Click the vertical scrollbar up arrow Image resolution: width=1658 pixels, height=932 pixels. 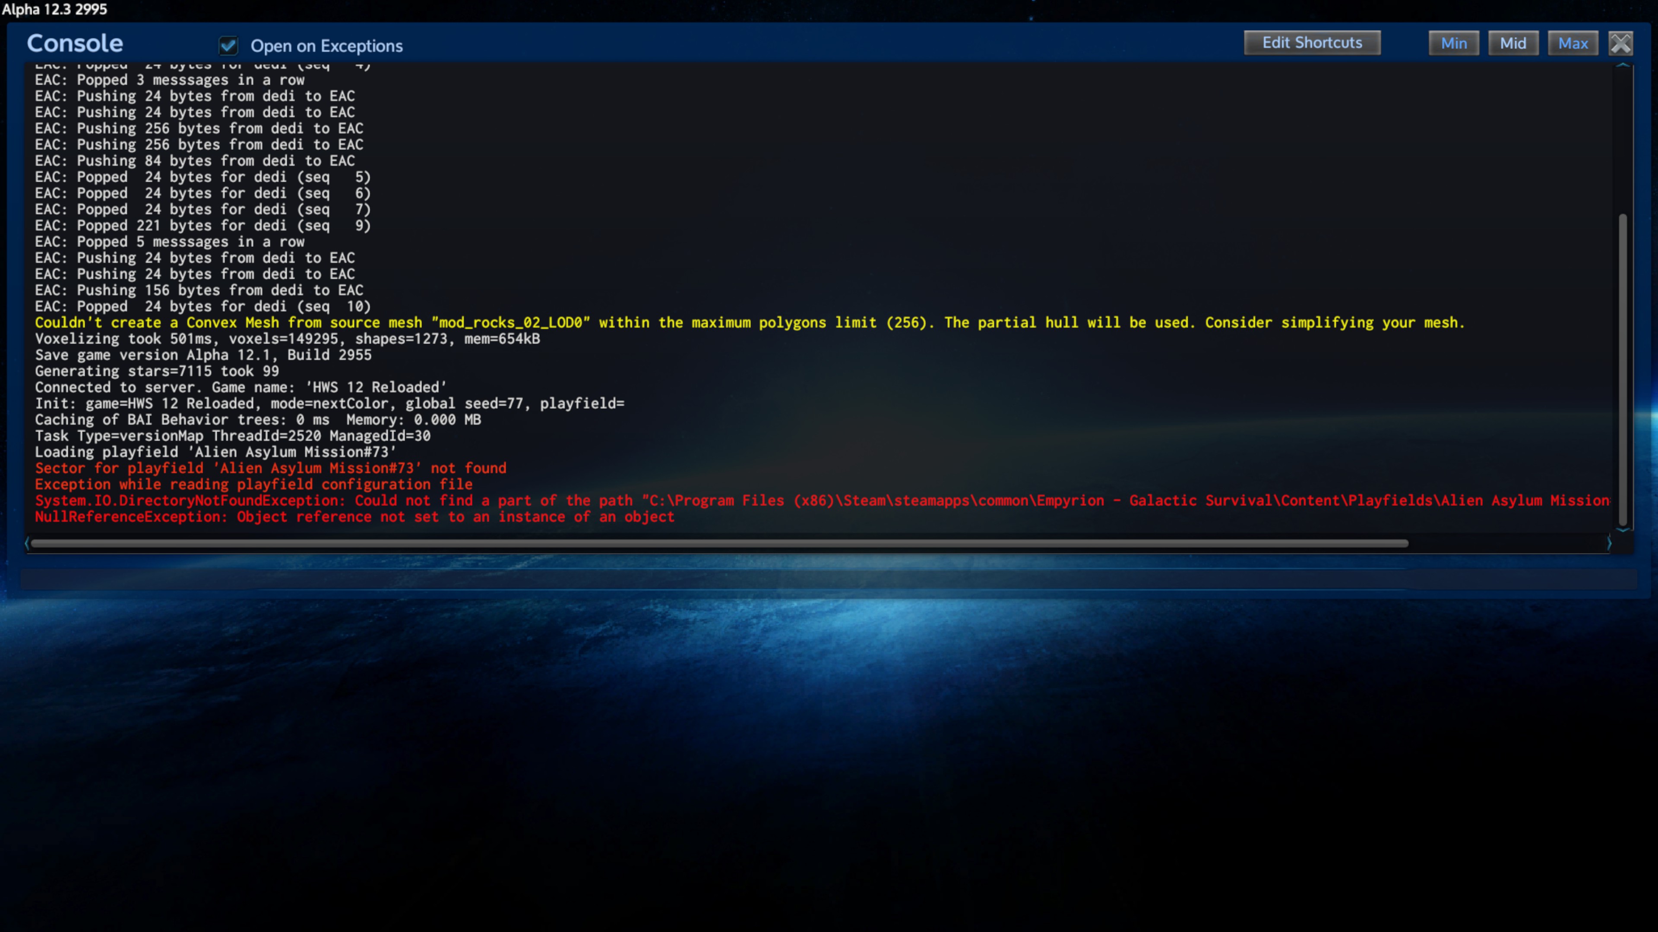click(1623, 66)
